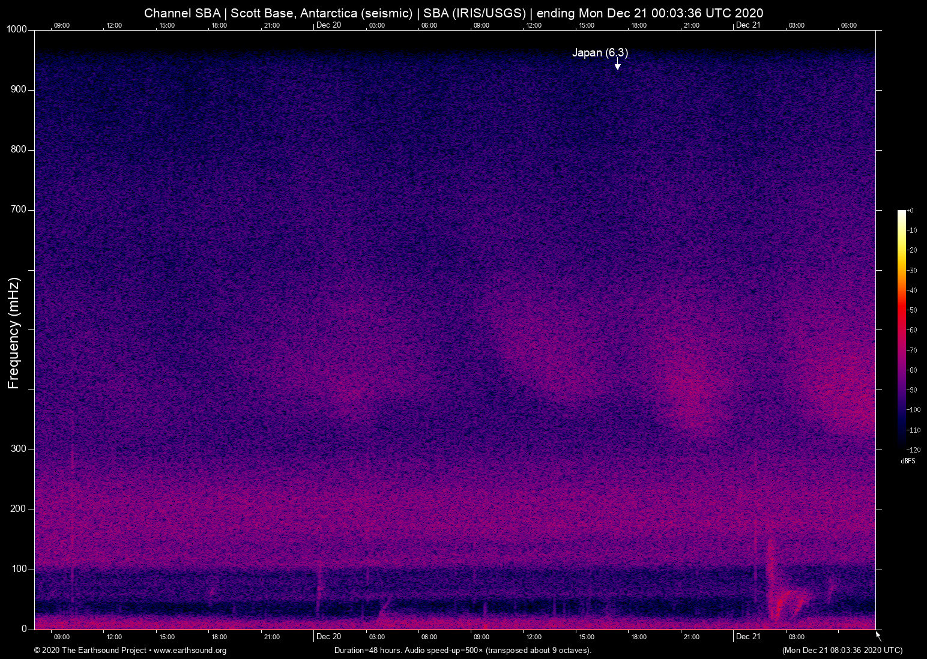927x659 pixels.
Task: Select the 100 mHz frequency axis label
Action: [19, 569]
